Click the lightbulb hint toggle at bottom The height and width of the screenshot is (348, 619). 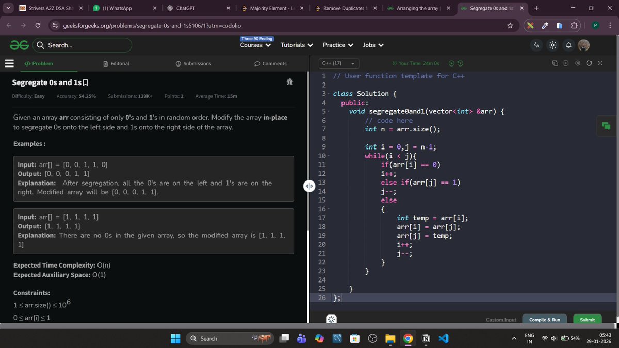click(331, 320)
